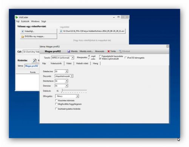Switch to the Hang tab
This screenshot has height=147, width=189.
95,63
